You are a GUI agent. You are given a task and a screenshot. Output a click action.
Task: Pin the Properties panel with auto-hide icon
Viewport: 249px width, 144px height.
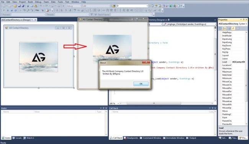pos(244,19)
